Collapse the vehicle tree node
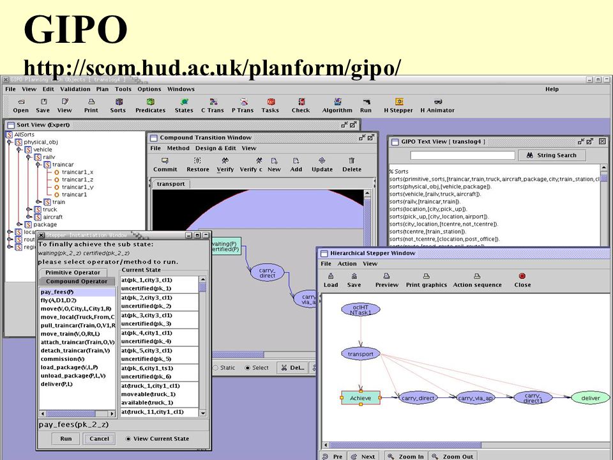The width and height of the screenshot is (613, 460). [19, 149]
